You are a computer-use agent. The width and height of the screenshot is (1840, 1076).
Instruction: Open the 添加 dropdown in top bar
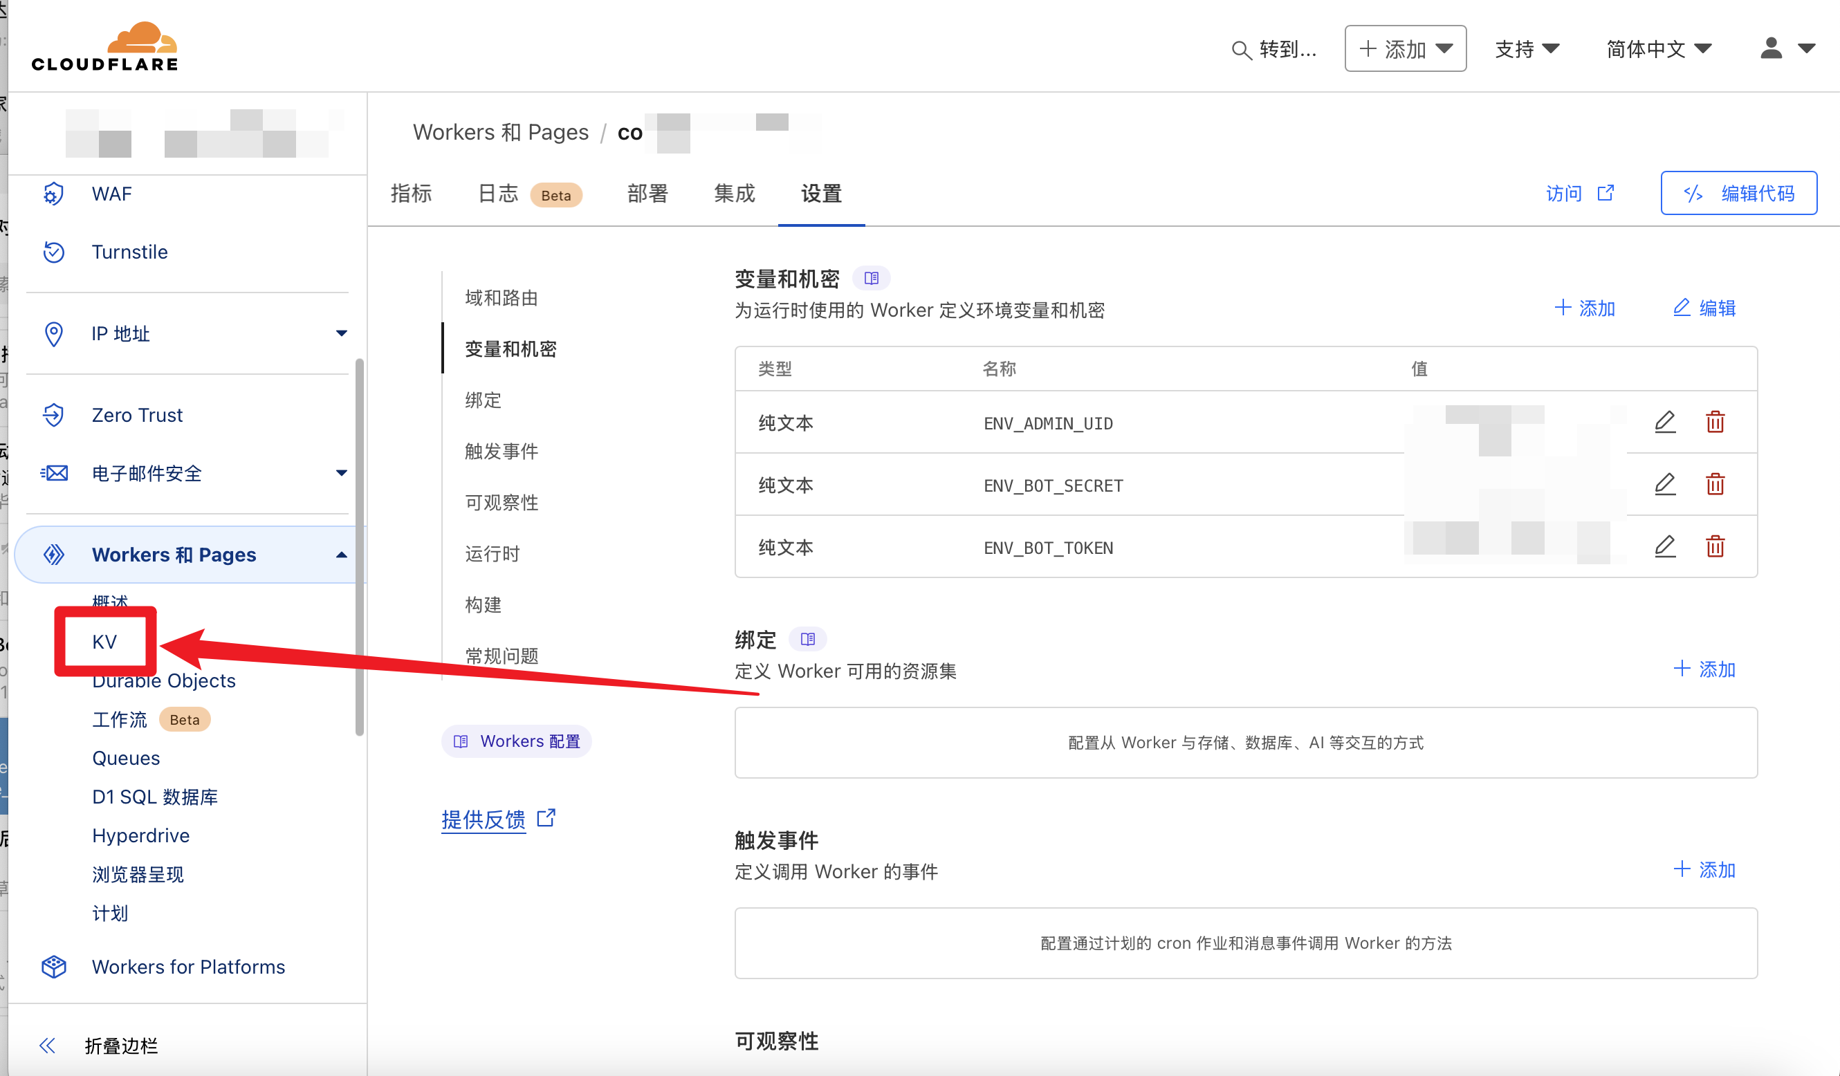coord(1406,49)
